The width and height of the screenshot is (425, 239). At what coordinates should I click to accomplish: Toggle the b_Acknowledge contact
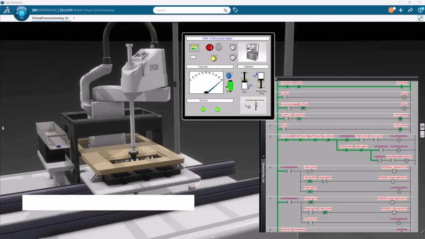(289, 108)
